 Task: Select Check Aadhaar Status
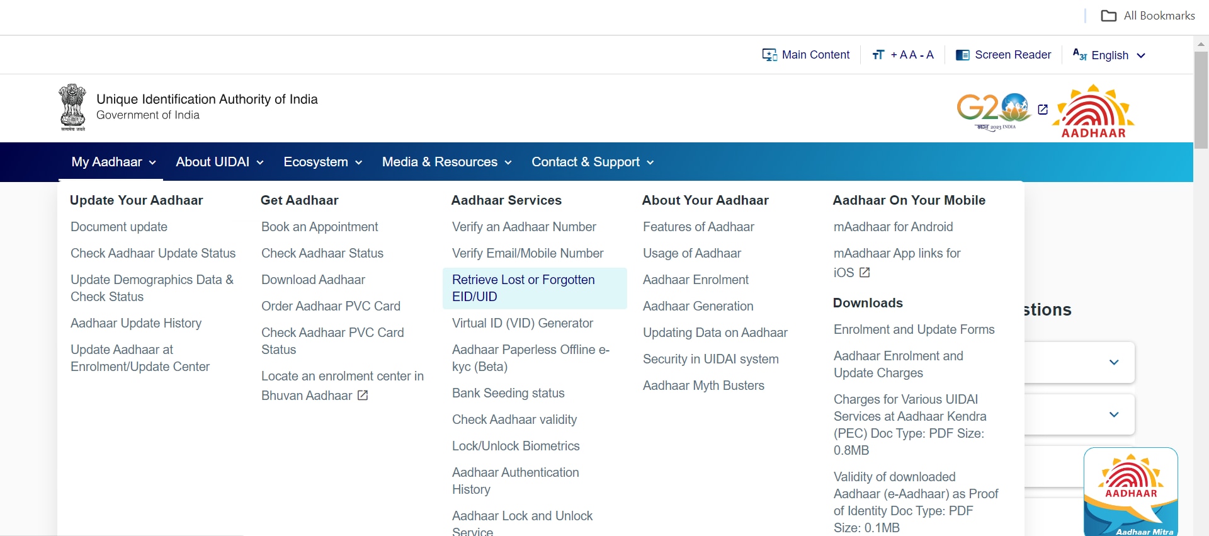click(322, 253)
